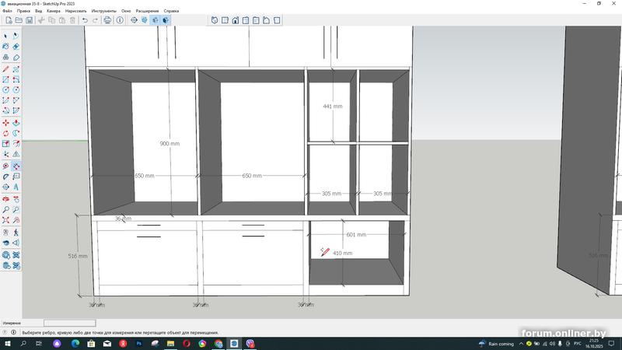This screenshot has height=350, width=622.
Task: Save the model with the diskette icon
Action: 29,20
